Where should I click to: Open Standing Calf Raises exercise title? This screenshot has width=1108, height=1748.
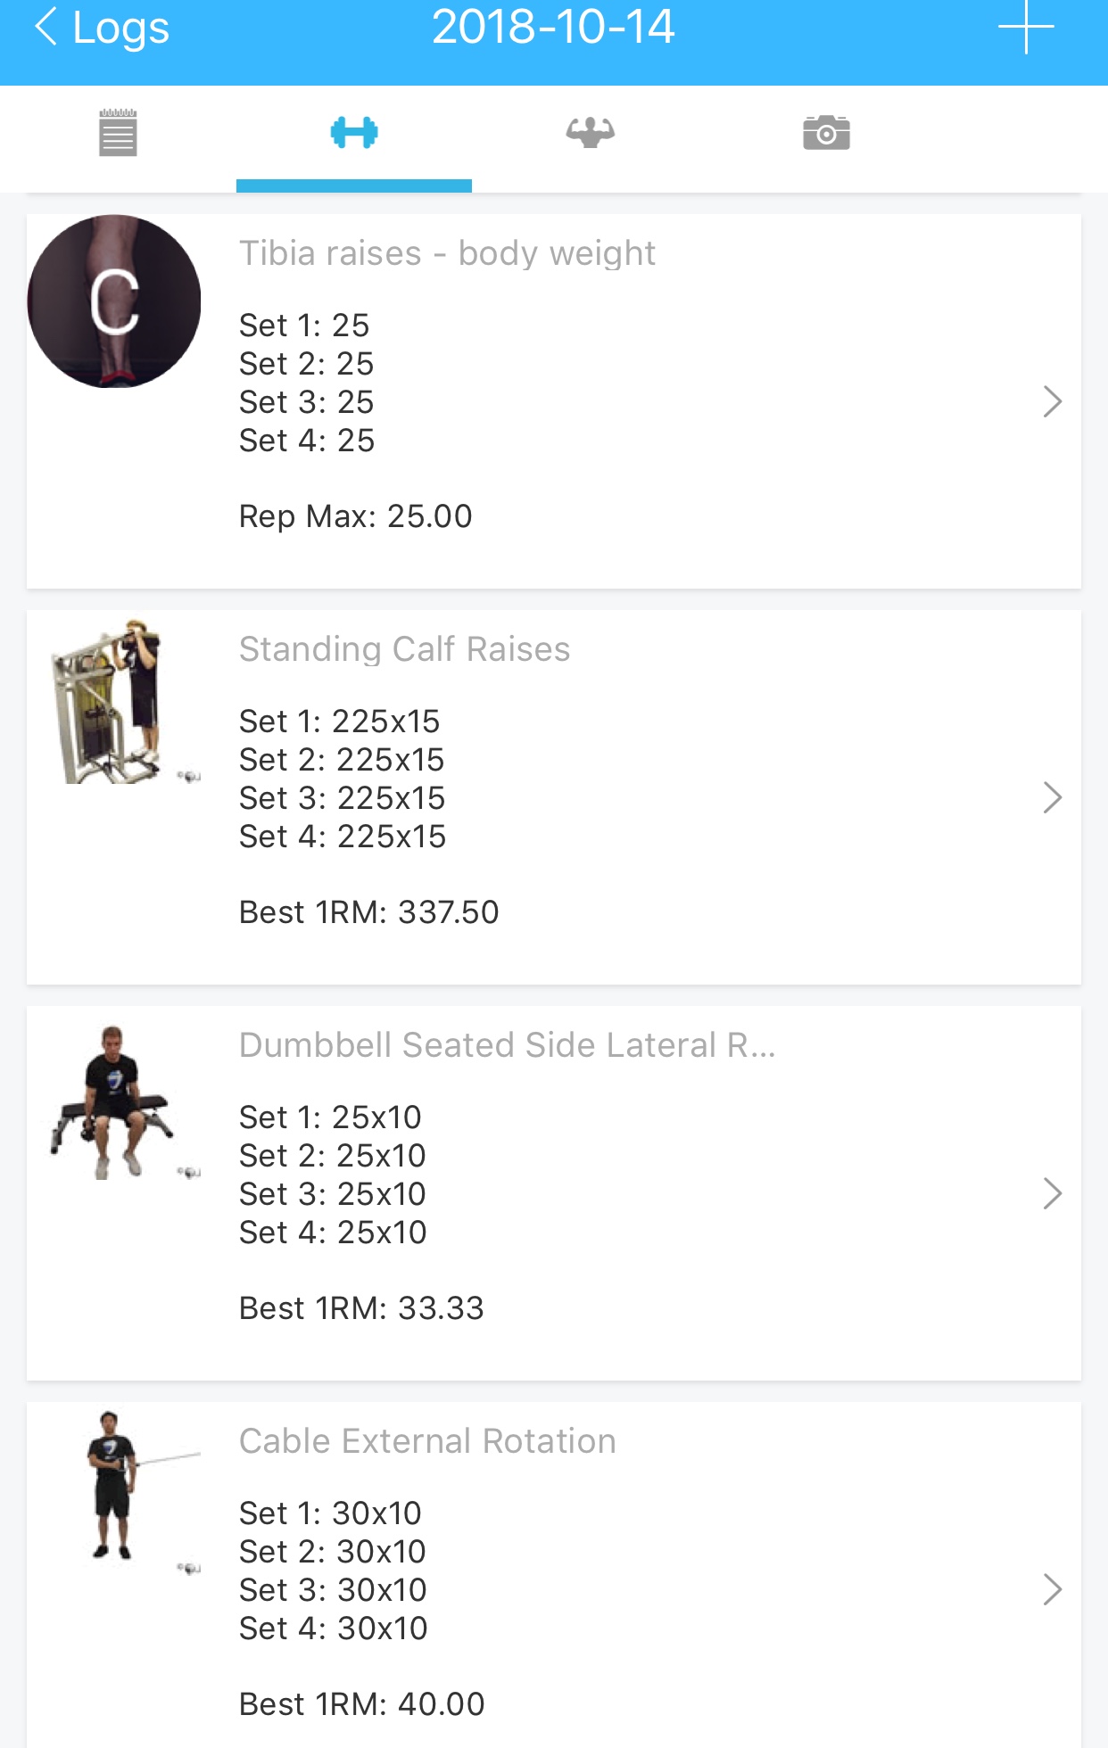pos(404,649)
